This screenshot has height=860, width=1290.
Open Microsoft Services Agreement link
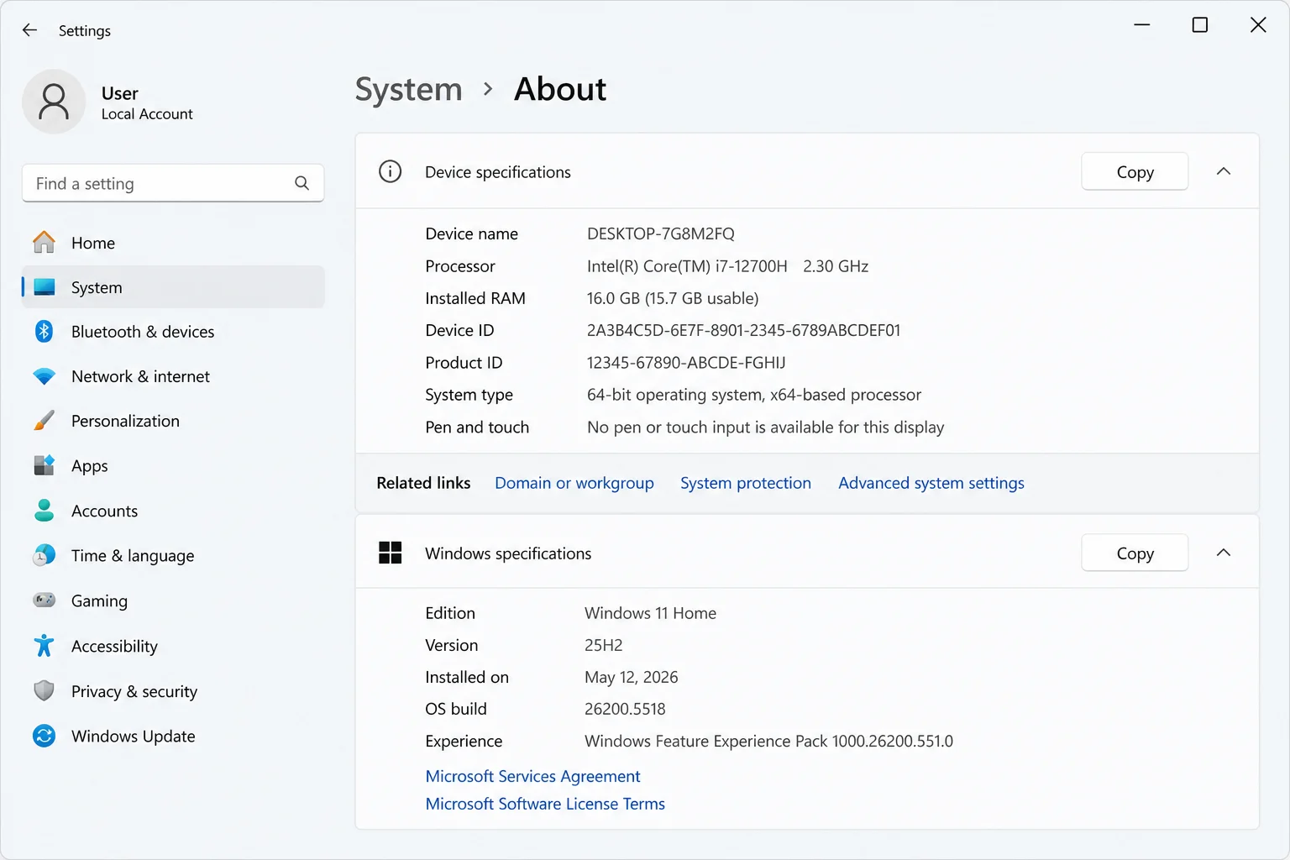tap(532, 776)
